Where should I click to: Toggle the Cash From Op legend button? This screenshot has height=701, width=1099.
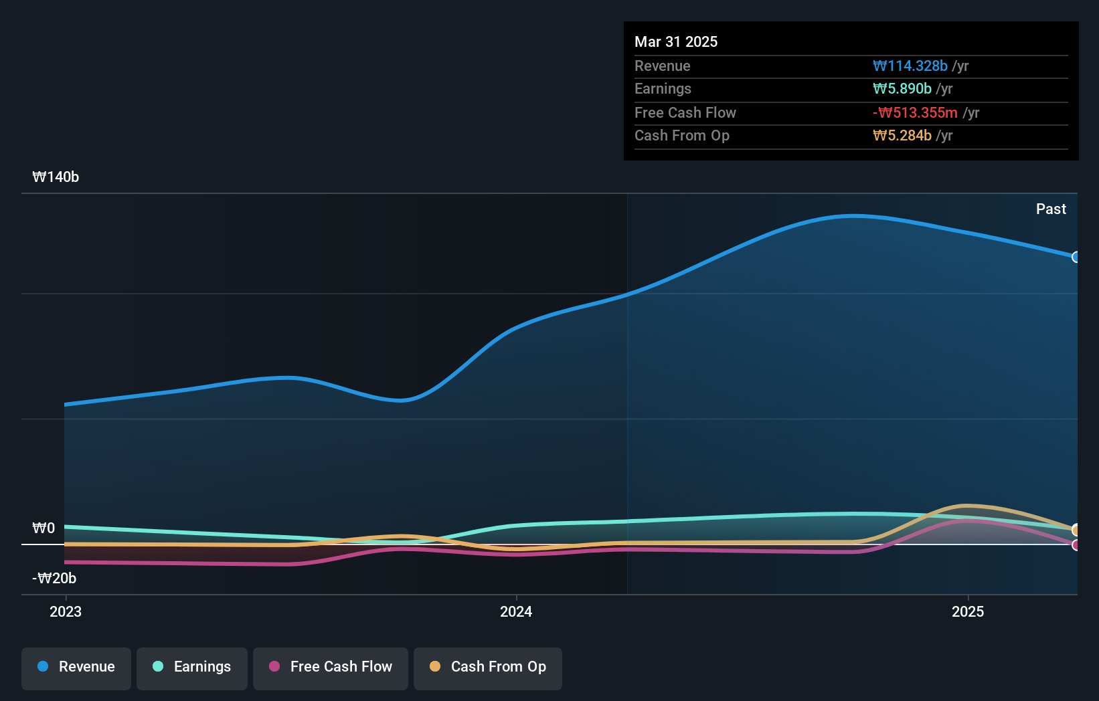488,668
